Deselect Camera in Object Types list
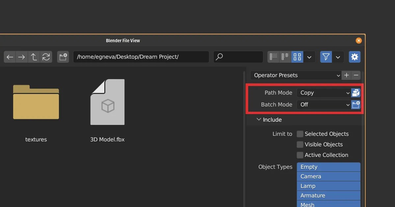 point(328,176)
